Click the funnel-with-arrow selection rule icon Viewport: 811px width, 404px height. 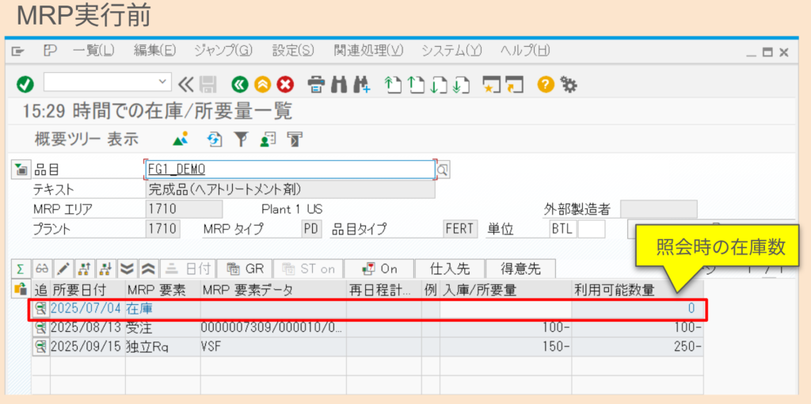click(x=295, y=139)
